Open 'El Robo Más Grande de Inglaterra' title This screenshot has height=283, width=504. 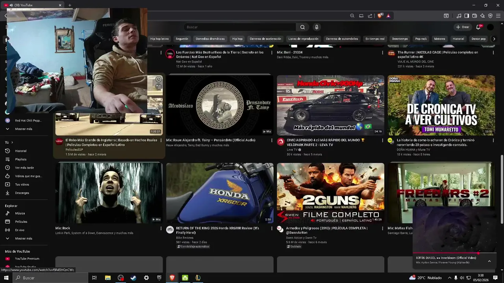(x=111, y=142)
